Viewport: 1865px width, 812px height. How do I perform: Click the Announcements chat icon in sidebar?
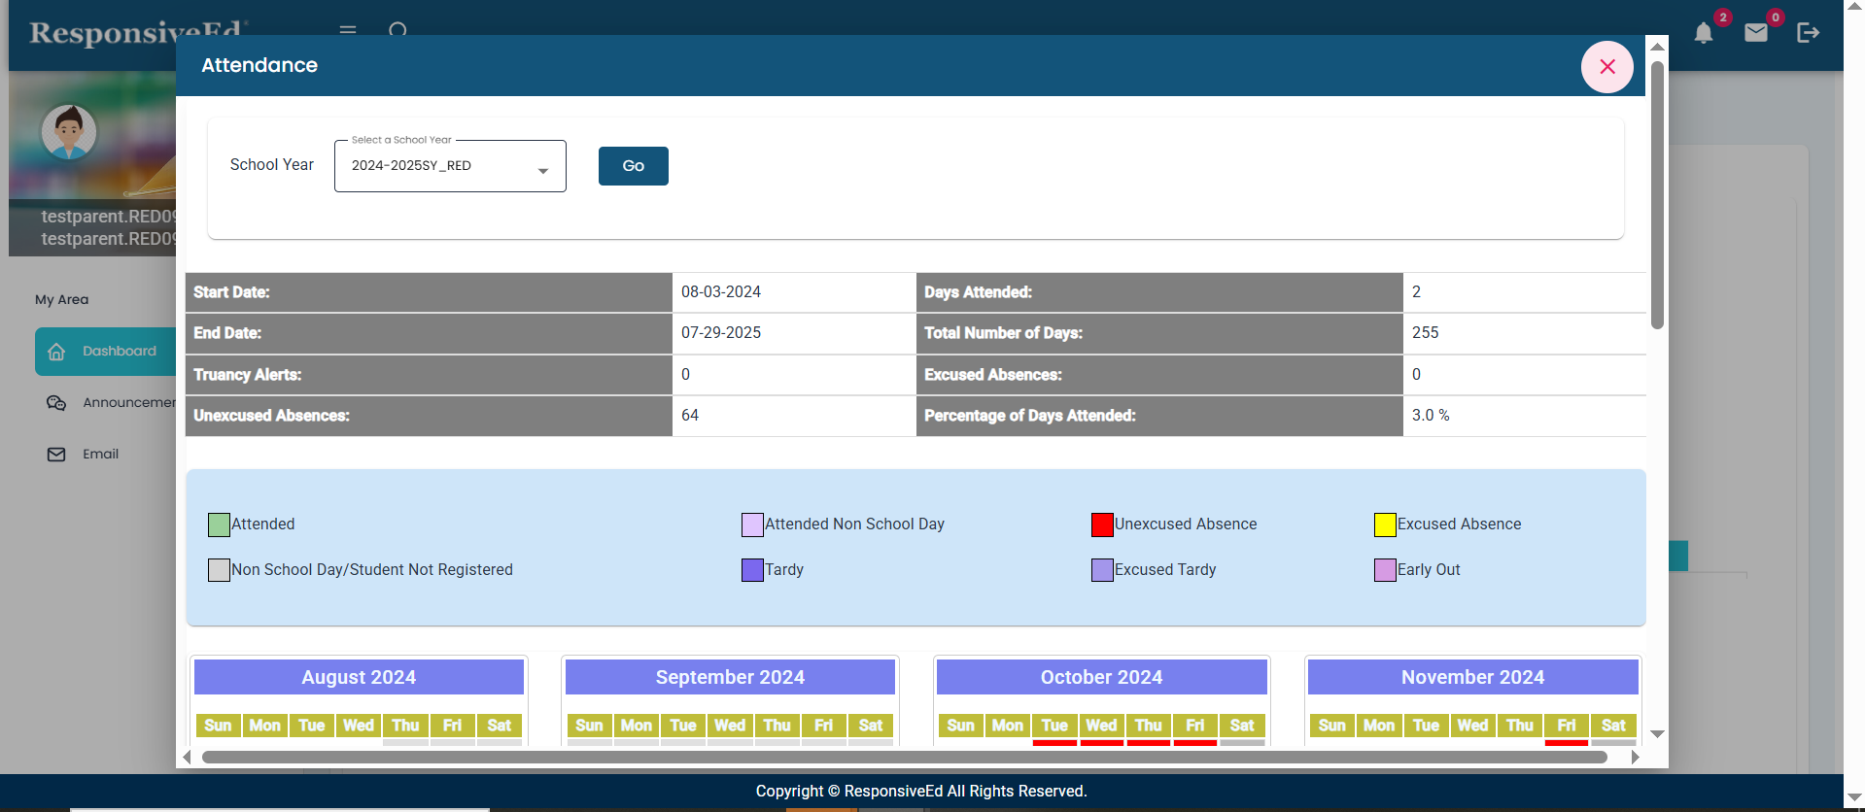coord(56,403)
